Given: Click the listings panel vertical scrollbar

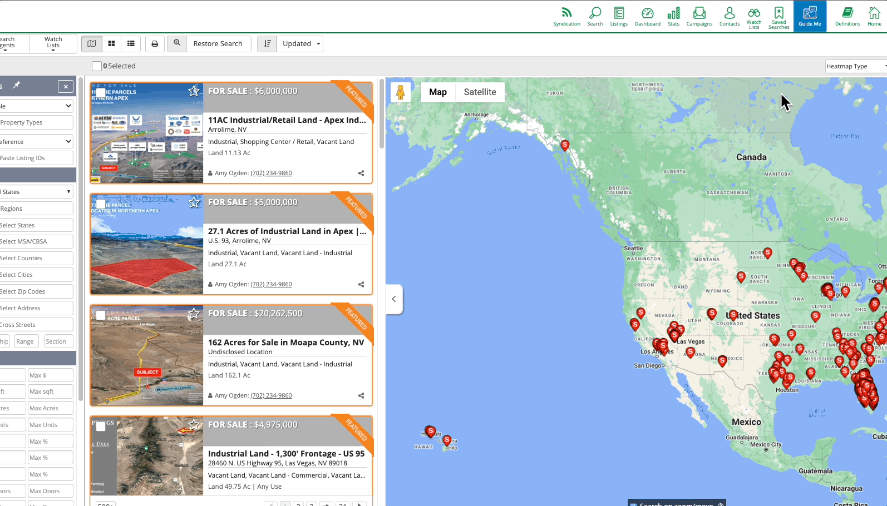Looking at the screenshot, I should 381,114.
